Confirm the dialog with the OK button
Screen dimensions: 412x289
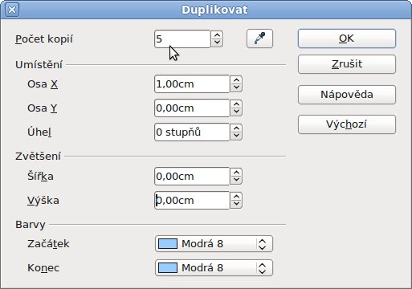pos(347,39)
